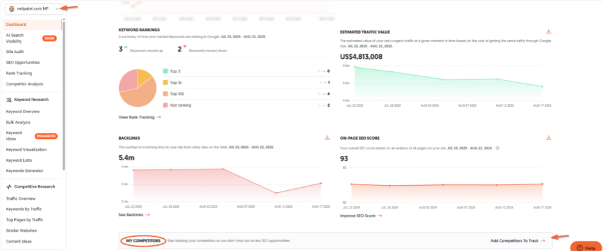Open Keyword Lists
Screen dimensions: 605x251
click(x=19, y=160)
